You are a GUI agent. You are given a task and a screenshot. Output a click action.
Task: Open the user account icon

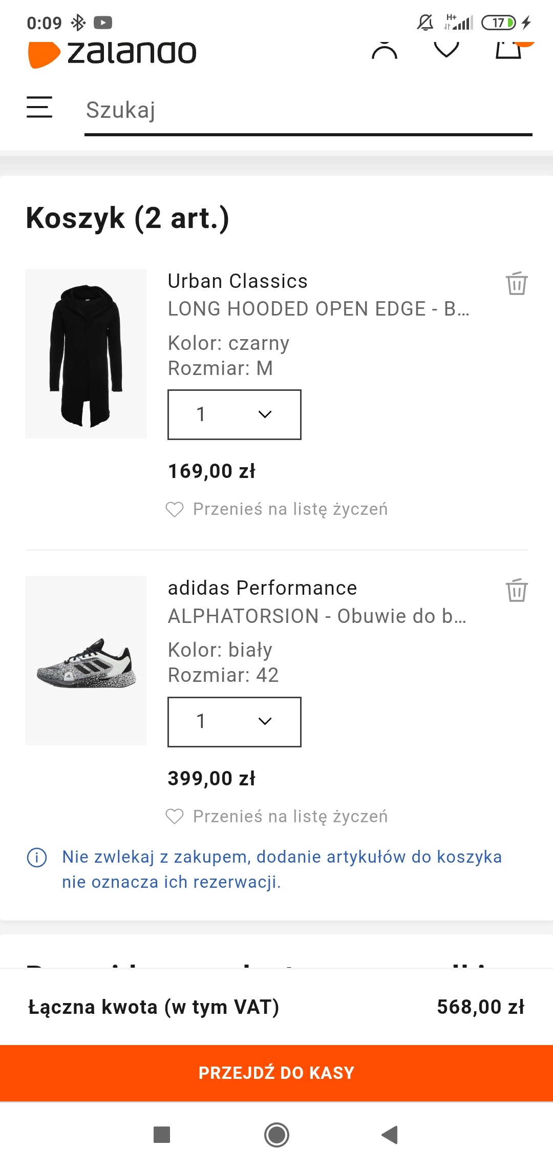[385, 50]
